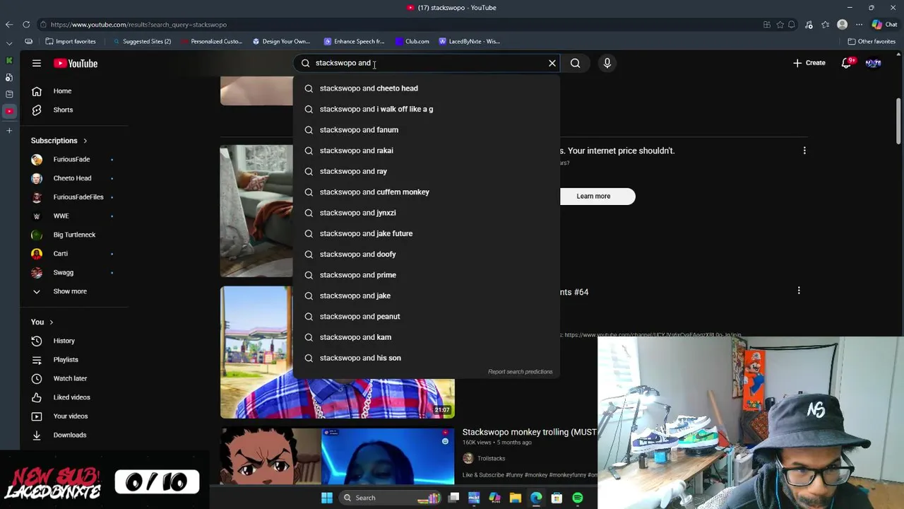The height and width of the screenshot is (509, 904).
Task: Open the notifications bell
Action: coord(846,63)
